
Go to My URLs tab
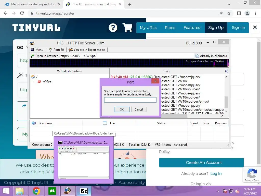pos(148,28)
